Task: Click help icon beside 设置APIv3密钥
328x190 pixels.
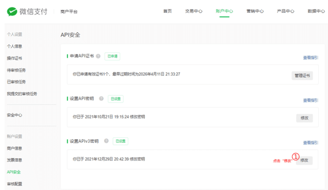Action: tap(106, 141)
